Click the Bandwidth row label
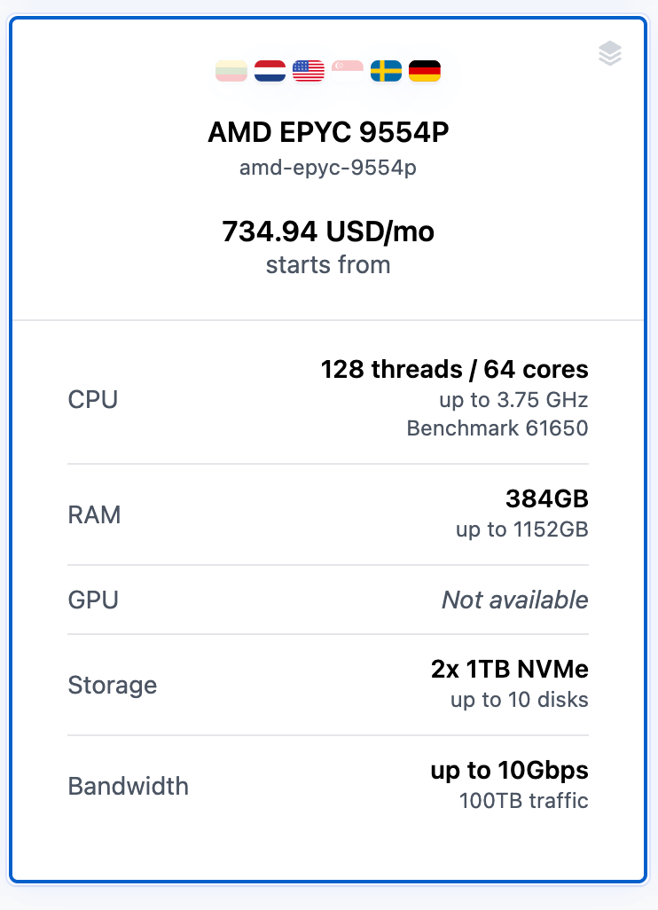 [129, 786]
